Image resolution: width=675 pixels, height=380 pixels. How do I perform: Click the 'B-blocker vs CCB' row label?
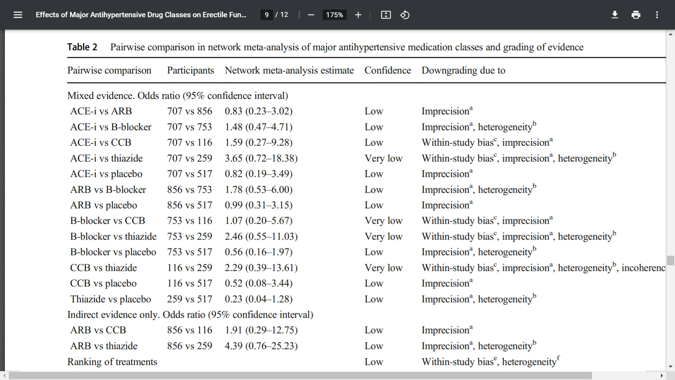(x=108, y=221)
